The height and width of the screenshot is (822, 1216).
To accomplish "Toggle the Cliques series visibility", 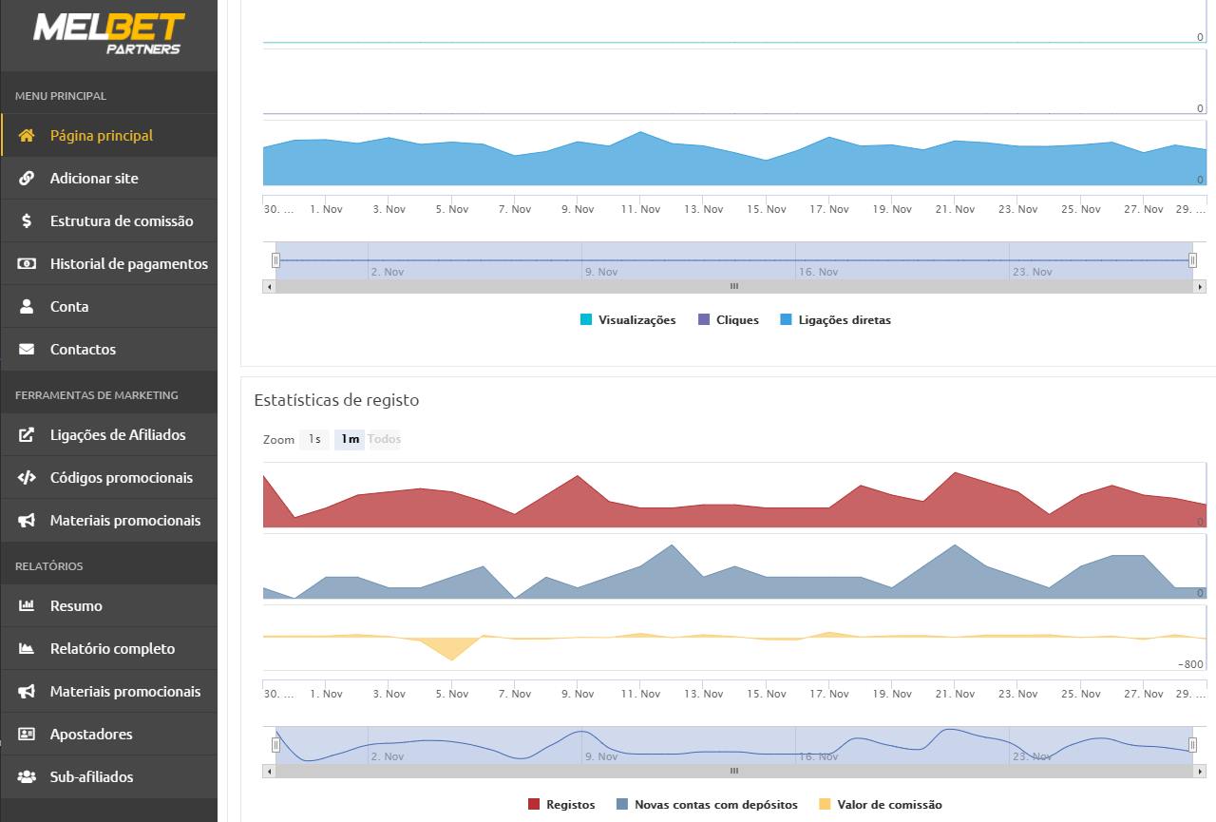I will [x=728, y=319].
